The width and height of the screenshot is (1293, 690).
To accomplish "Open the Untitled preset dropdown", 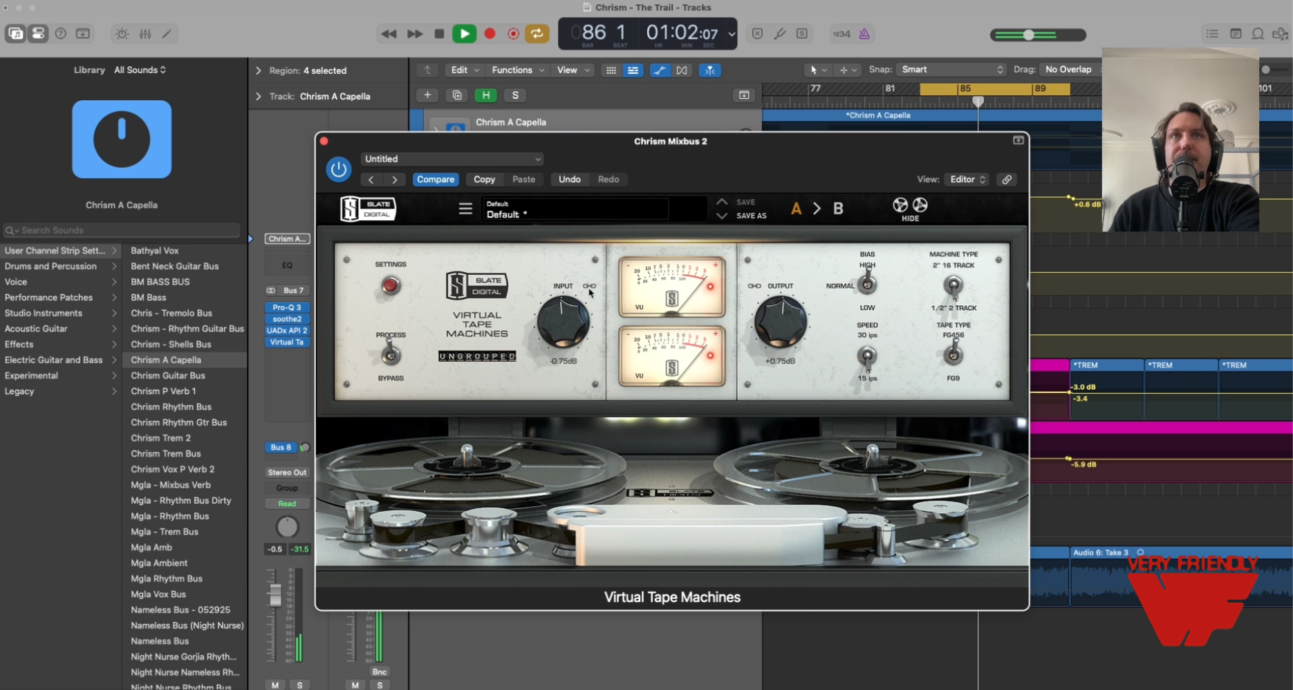I will coord(452,159).
